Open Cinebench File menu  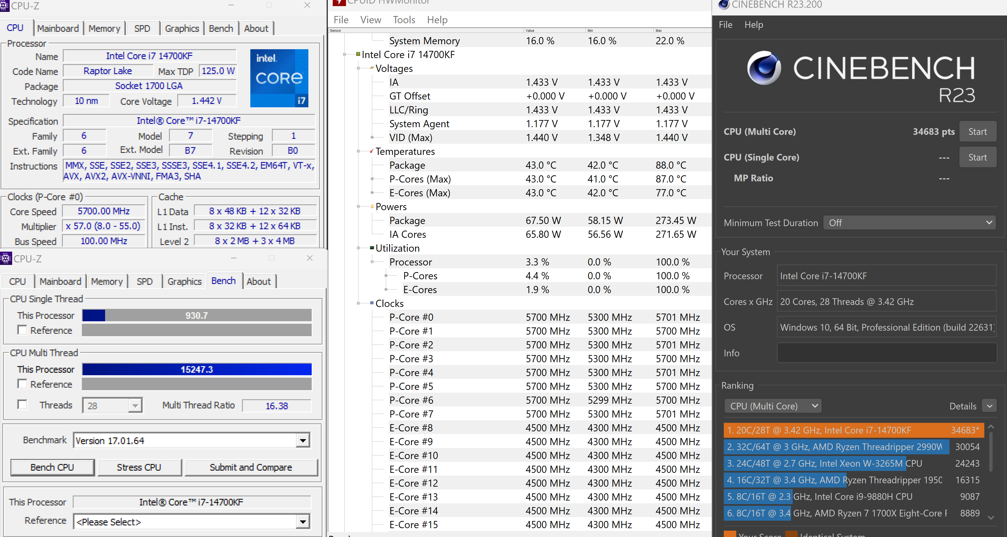pos(725,25)
